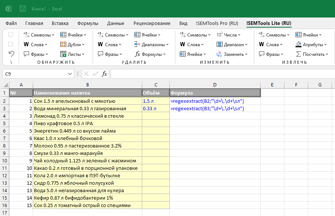Switch to the Главная tab
This screenshot has width=335, height=216.
tap(34, 23)
